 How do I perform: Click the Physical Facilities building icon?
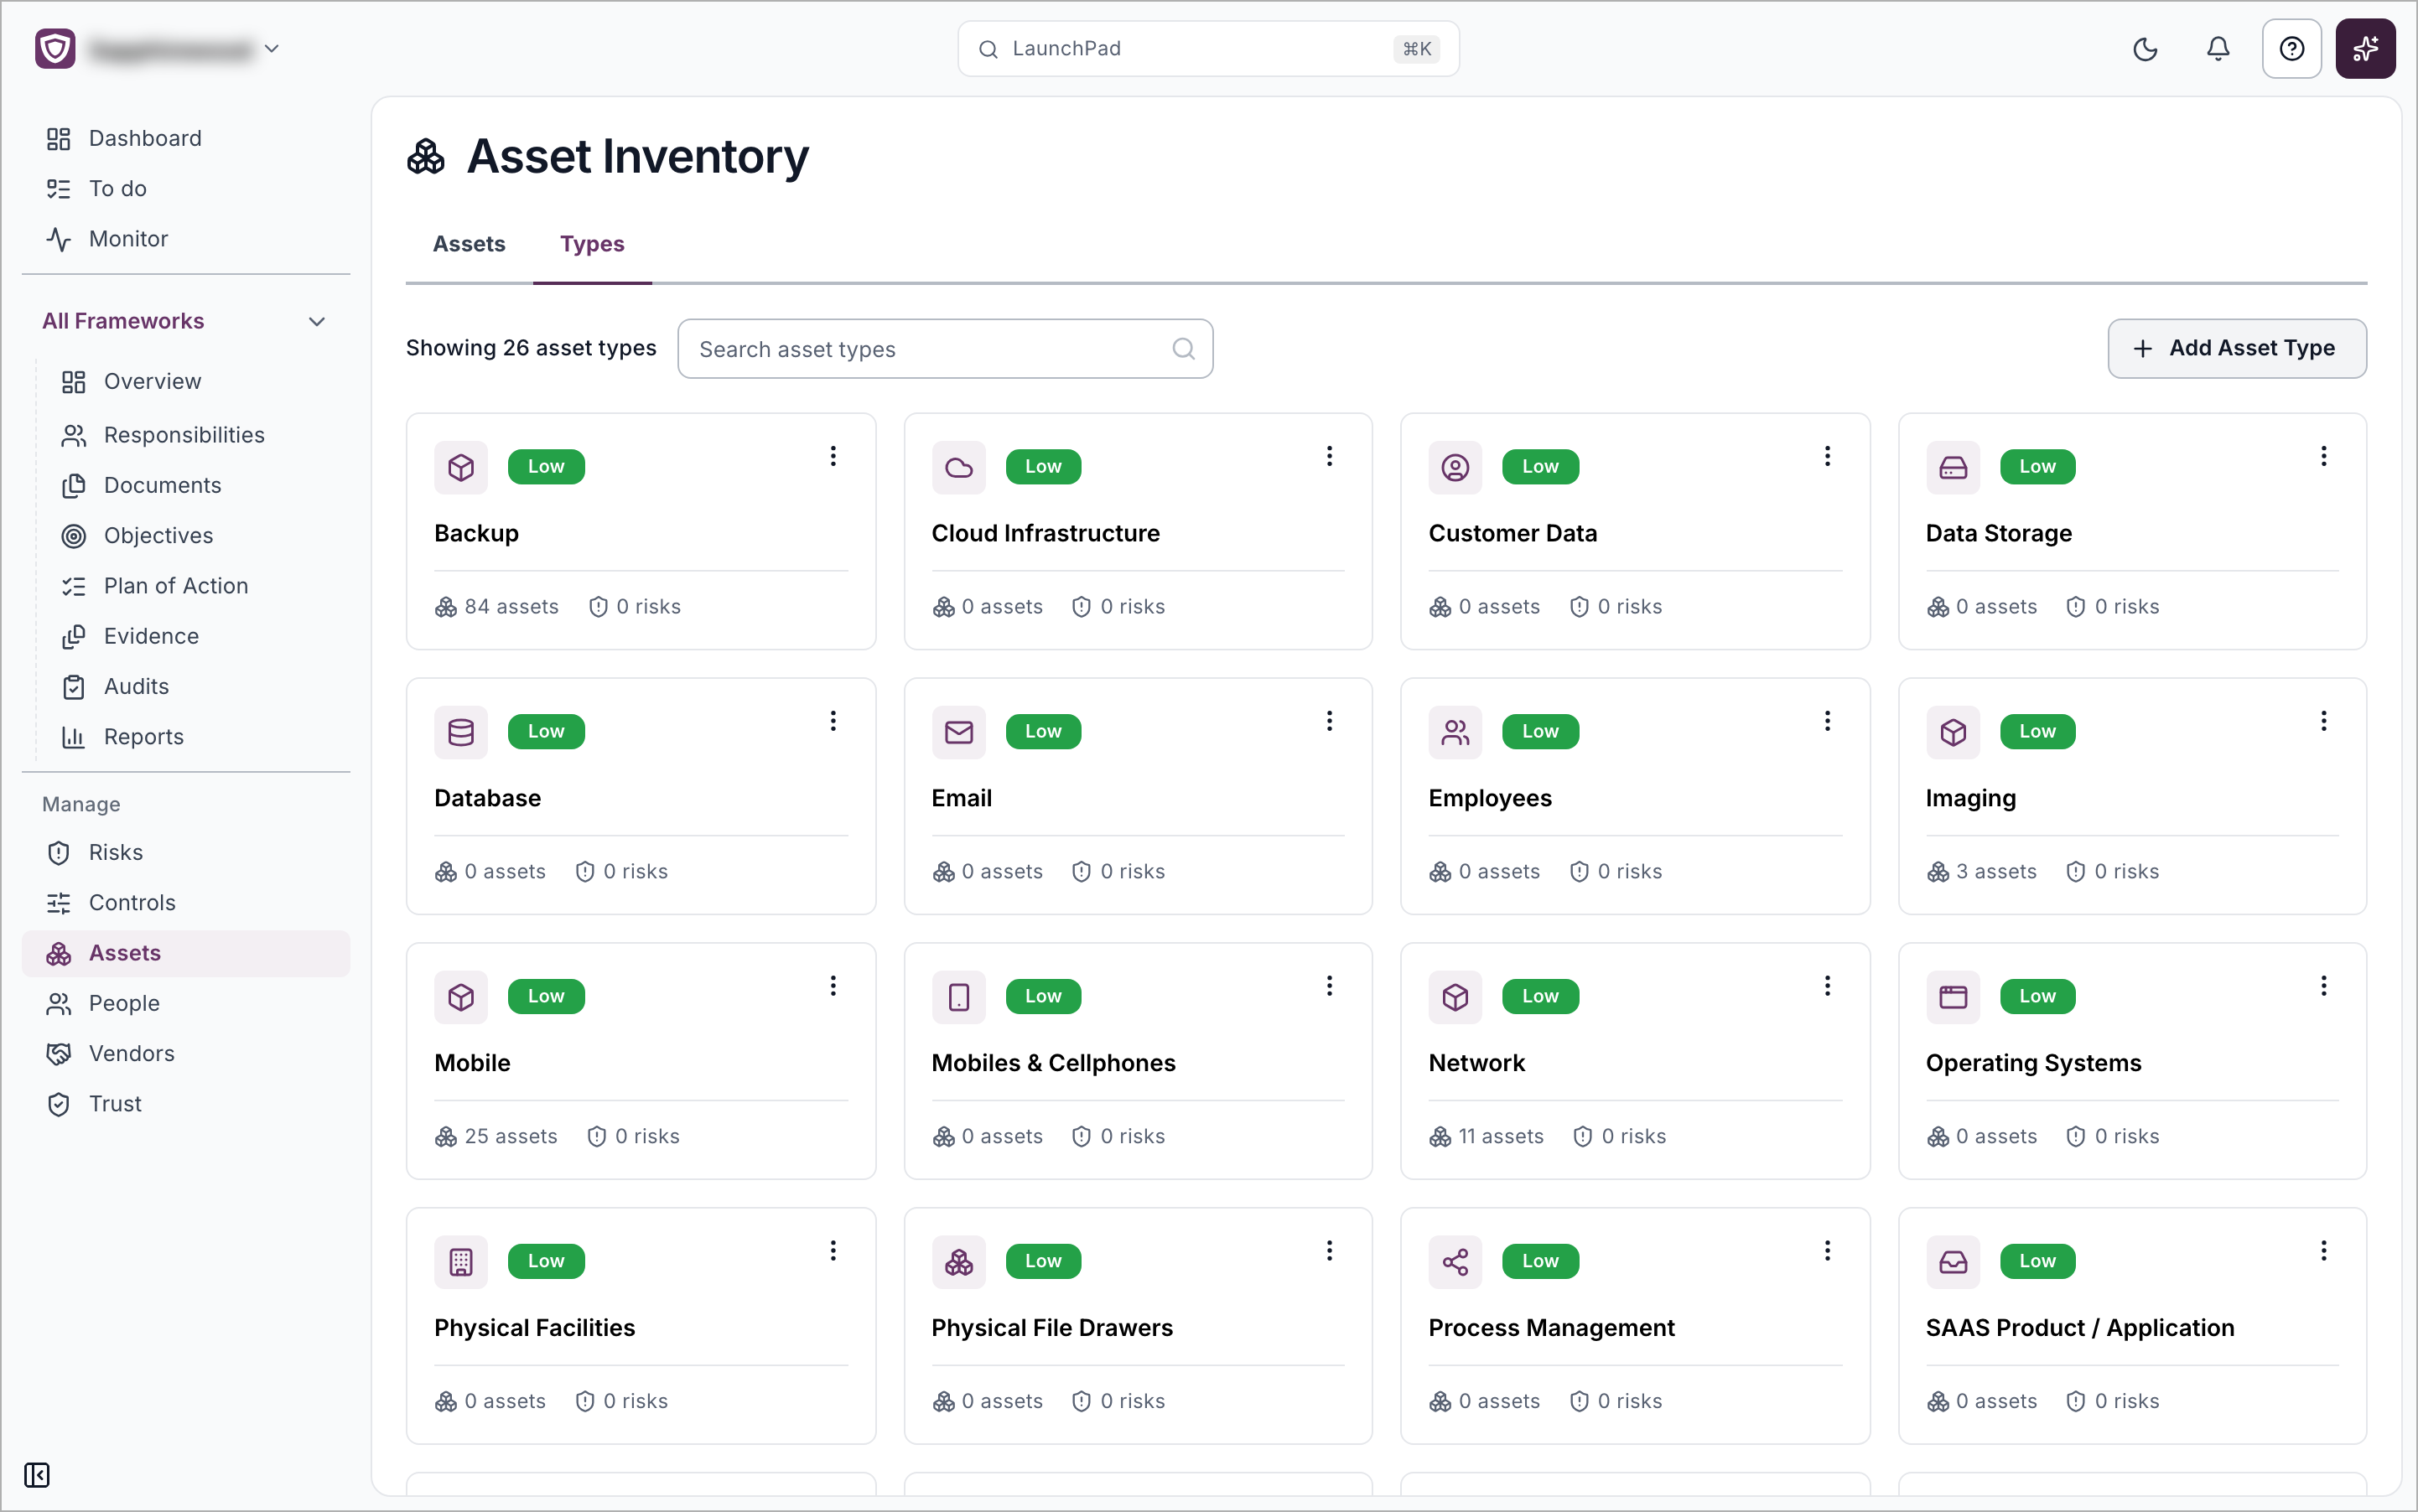click(461, 1262)
